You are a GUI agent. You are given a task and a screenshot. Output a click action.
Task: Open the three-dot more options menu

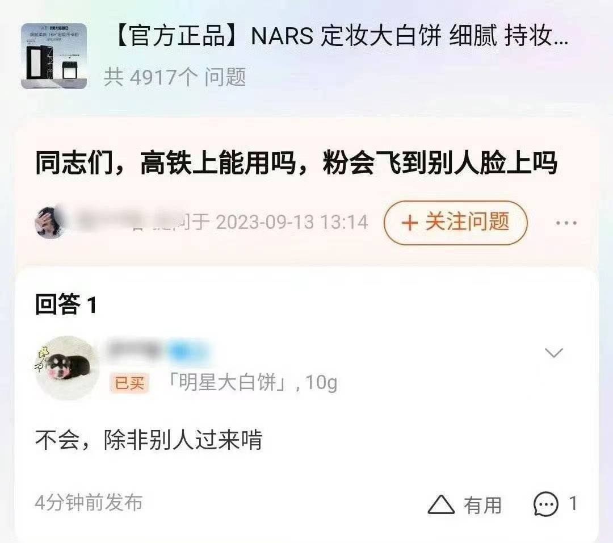coord(566,223)
